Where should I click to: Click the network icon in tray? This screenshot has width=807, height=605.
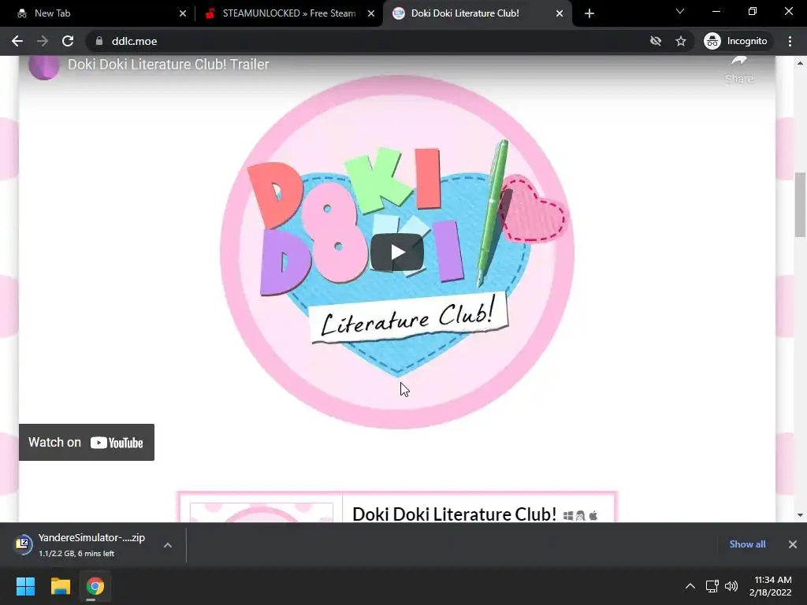712,586
